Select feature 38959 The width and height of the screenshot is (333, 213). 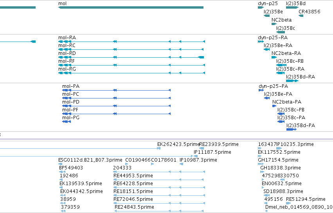tap(63, 203)
